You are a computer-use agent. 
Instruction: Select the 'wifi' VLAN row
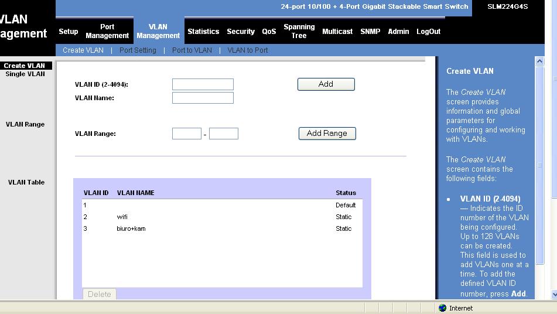click(x=222, y=217)
